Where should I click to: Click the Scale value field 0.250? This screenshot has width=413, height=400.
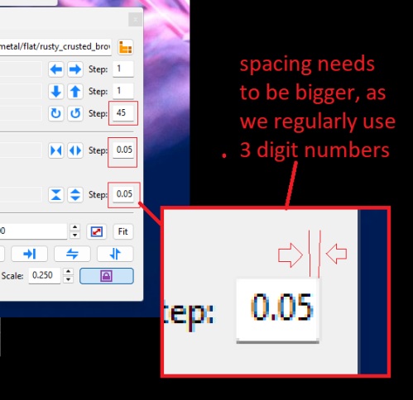coord(44,275)
